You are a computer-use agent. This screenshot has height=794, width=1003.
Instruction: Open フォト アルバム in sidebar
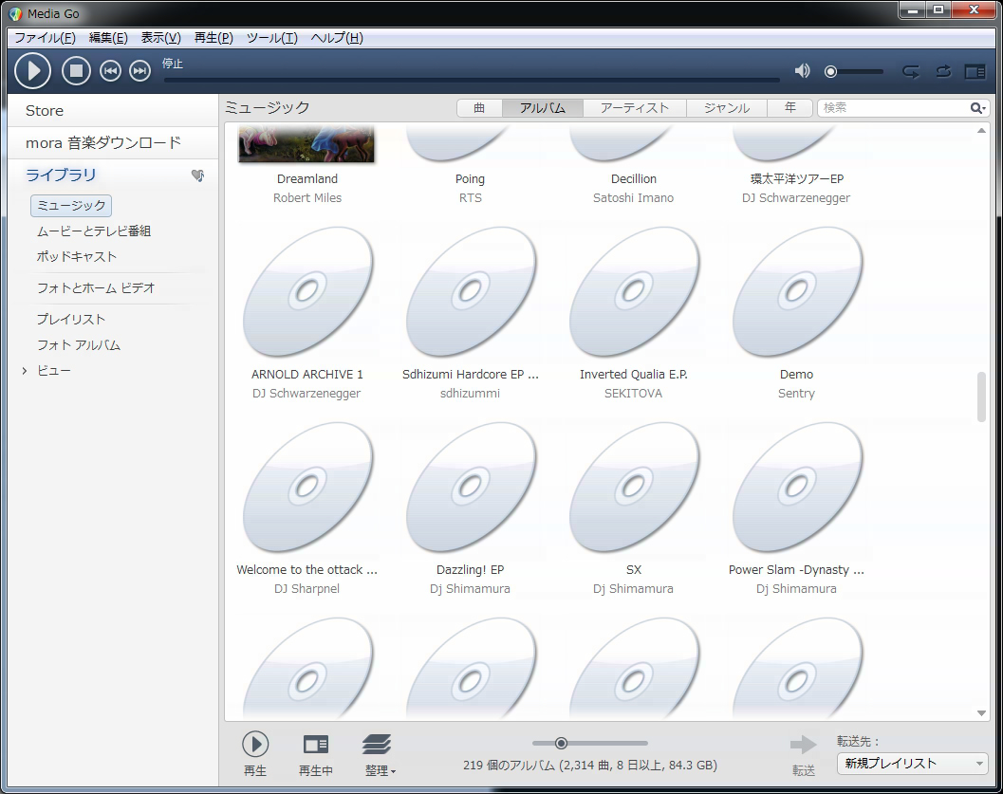(79, 344)
